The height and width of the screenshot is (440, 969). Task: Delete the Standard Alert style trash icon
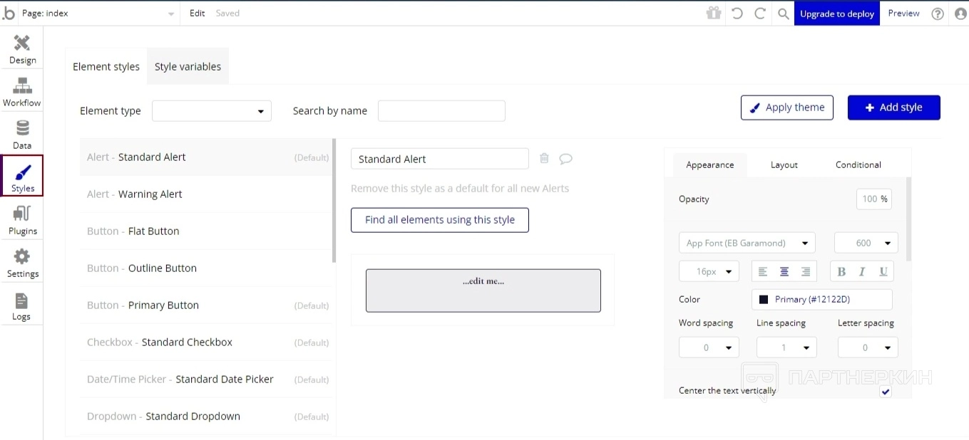click(544, 158)
